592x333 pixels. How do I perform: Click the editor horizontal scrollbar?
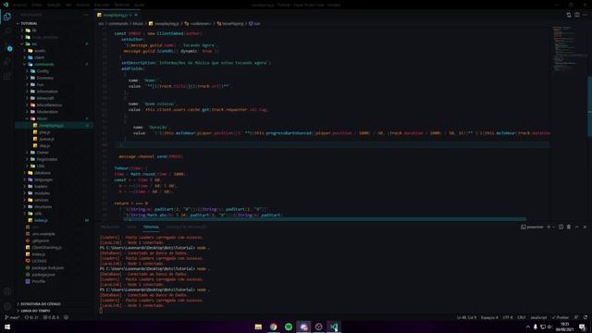[x=325, y=219]
